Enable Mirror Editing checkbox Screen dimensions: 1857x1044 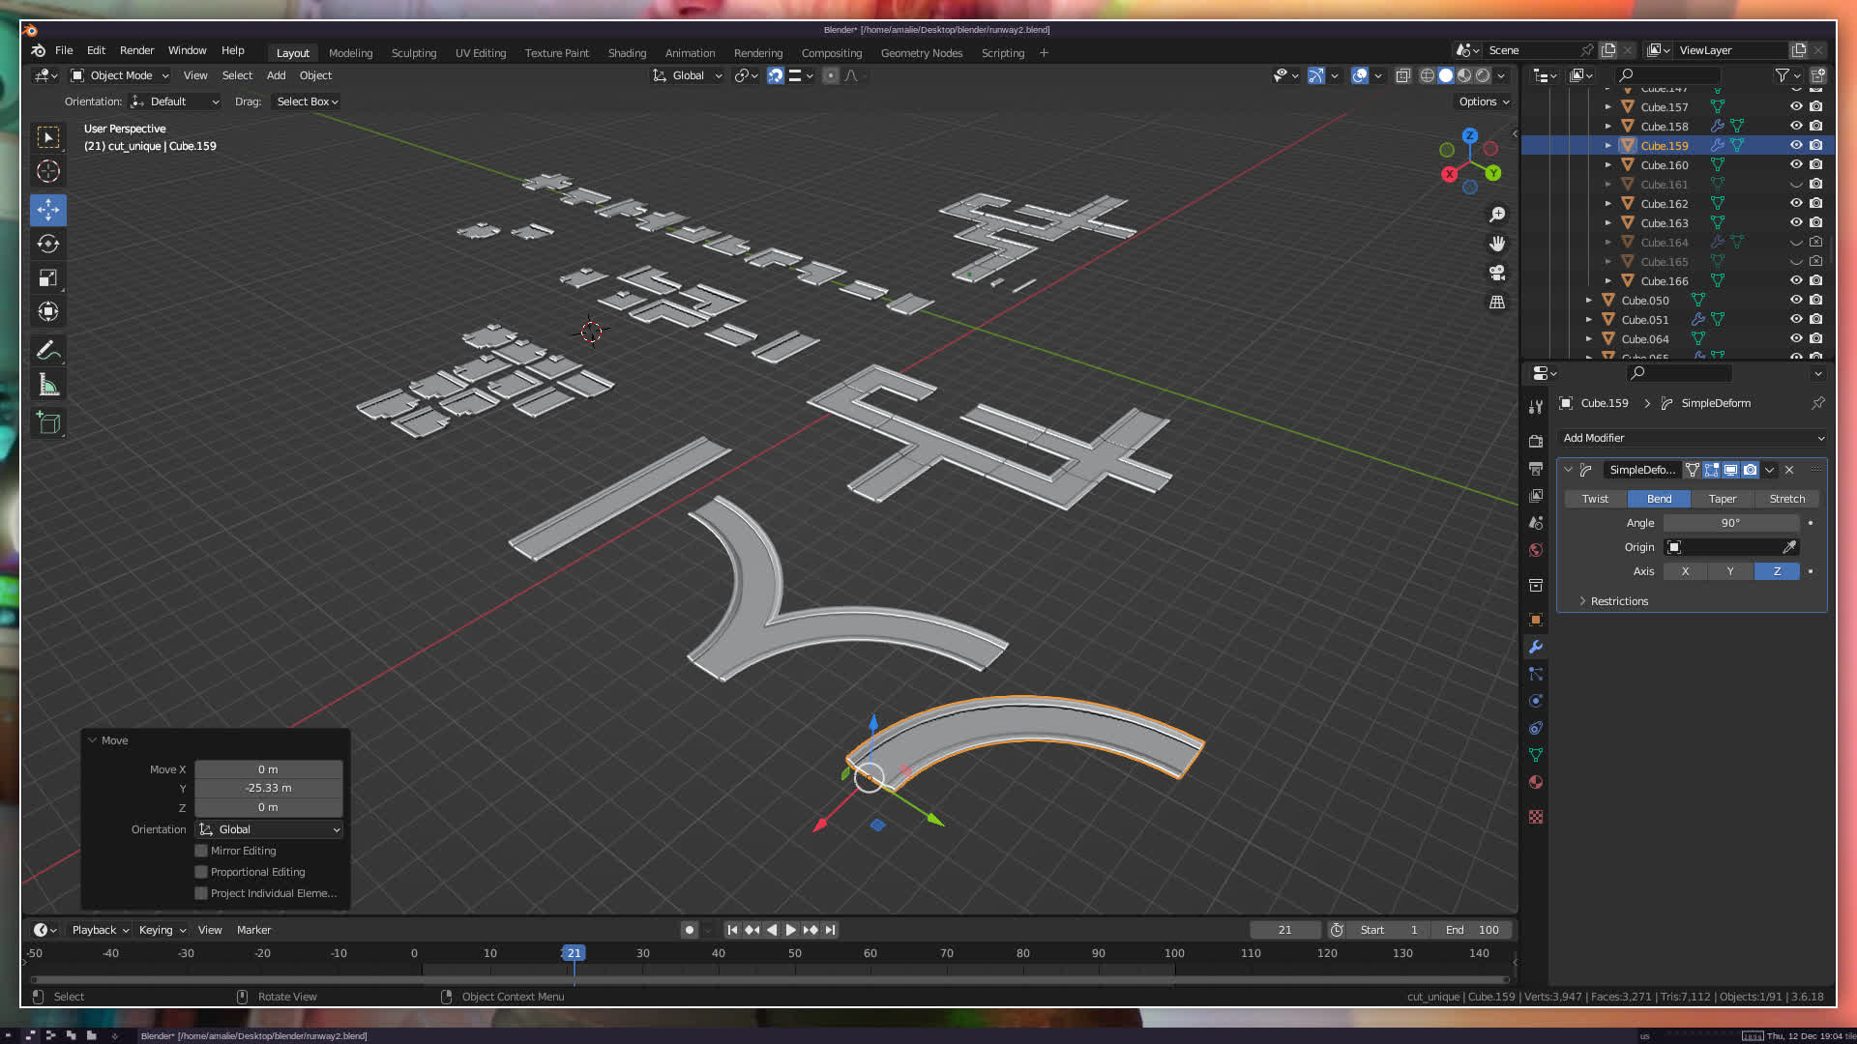(201, 851)
